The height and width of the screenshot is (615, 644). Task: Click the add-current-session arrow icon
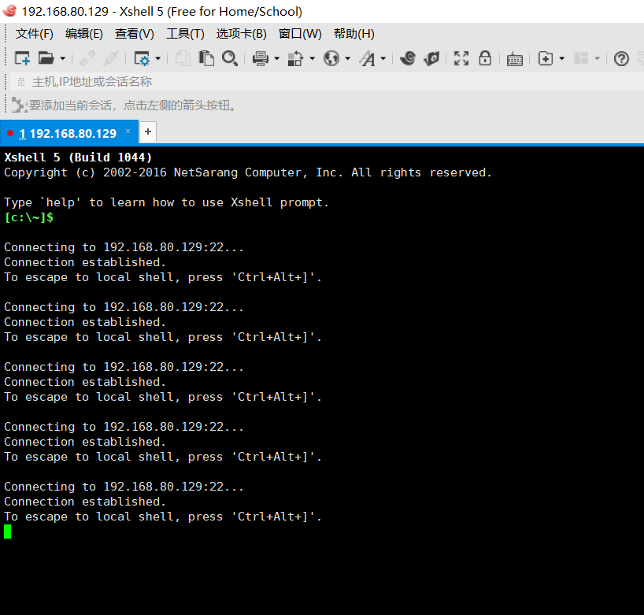point(19,106)
